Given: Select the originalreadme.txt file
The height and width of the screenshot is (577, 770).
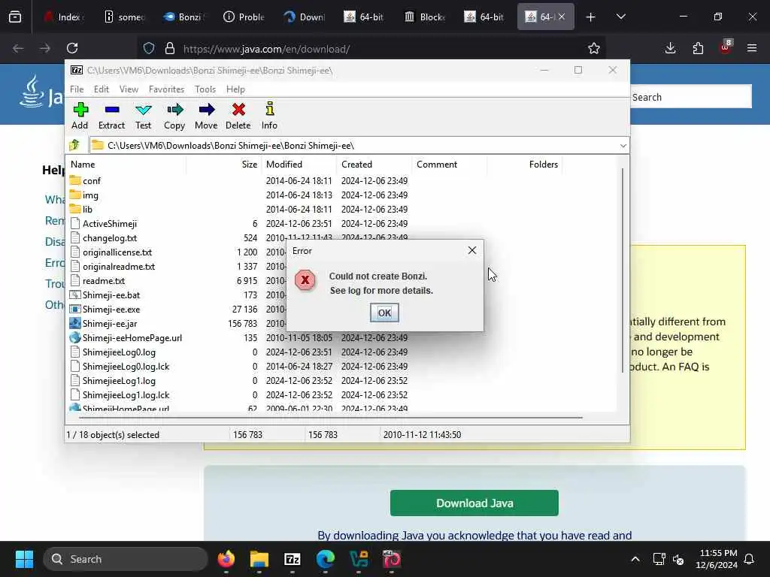Looking at the screenshot, I should point(118,266).
